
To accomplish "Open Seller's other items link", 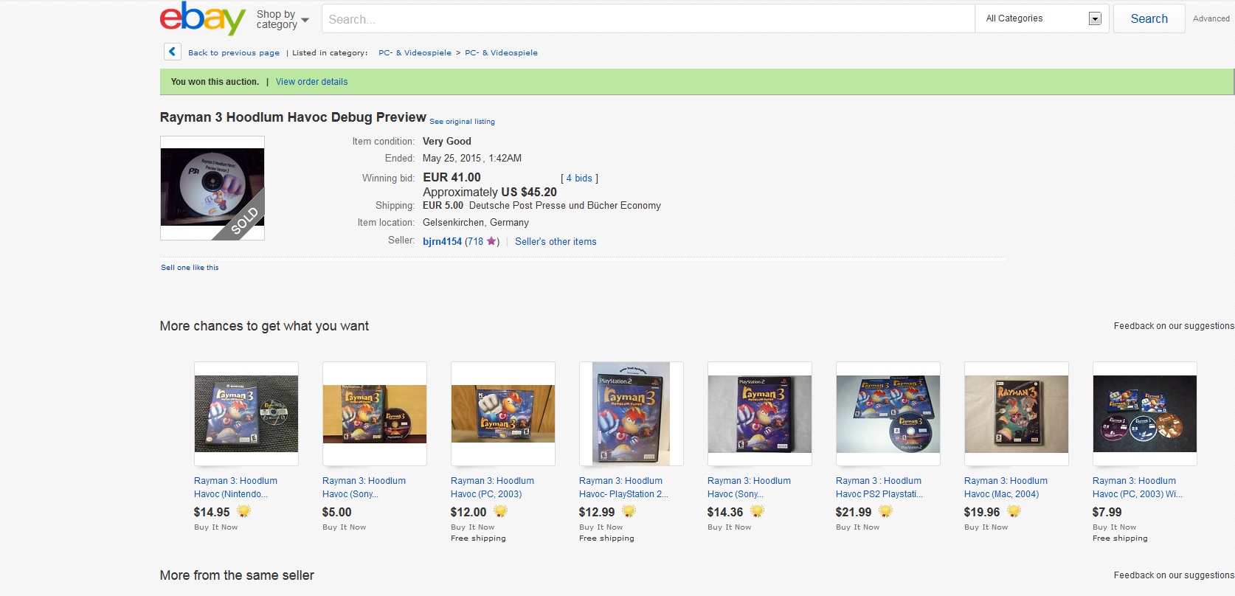I will pos(556,241).
